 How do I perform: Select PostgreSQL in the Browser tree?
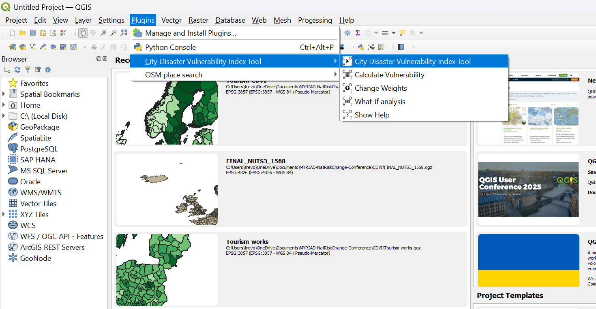39,149
